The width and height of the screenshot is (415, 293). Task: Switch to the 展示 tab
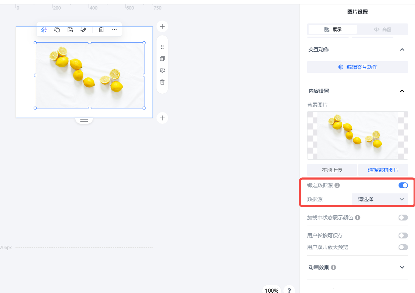pos(333,29)
